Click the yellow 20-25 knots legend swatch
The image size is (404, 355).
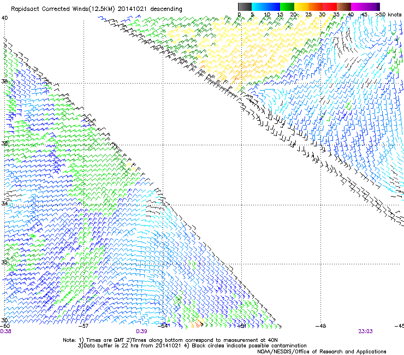(301, 7)
